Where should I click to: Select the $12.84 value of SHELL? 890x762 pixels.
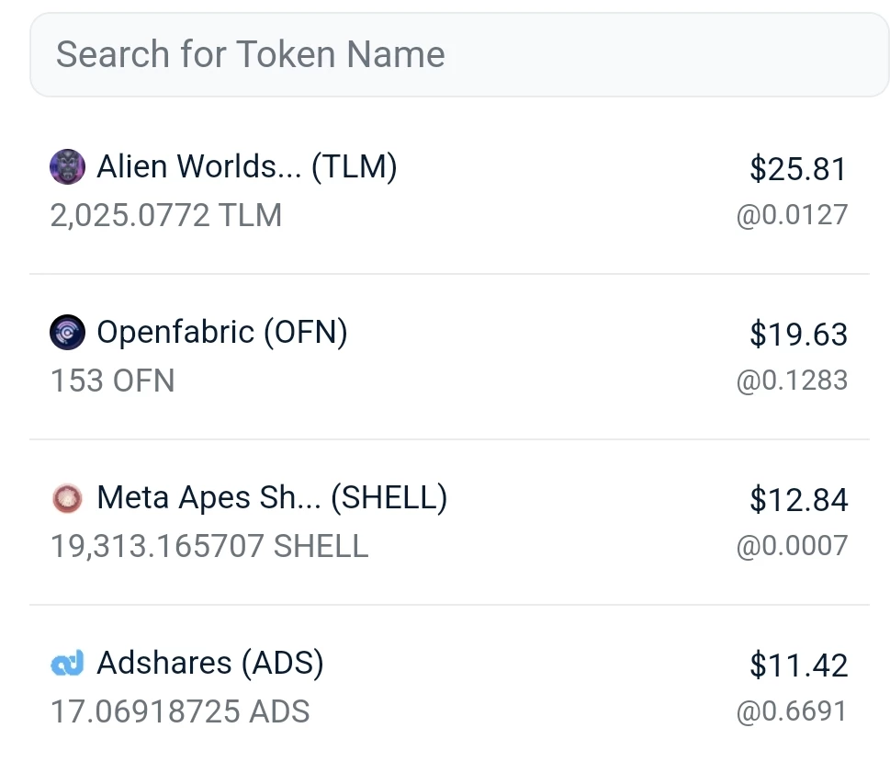798,500
